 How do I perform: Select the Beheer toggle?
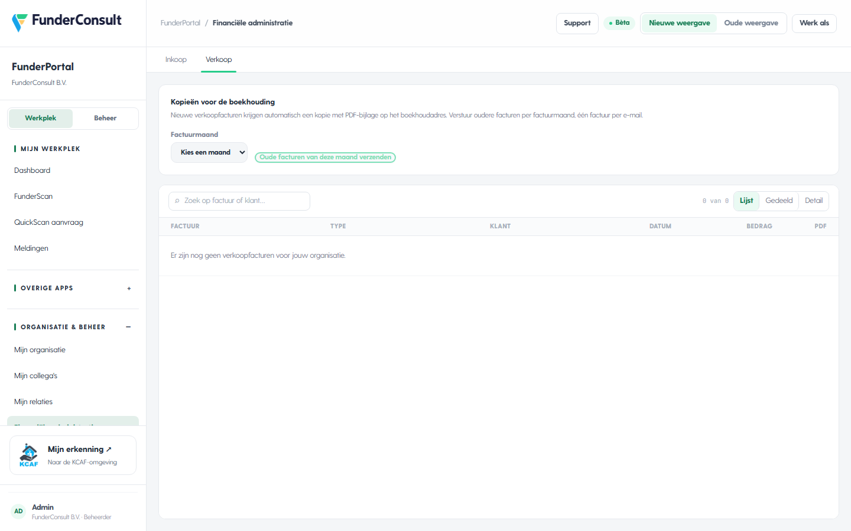105,118
